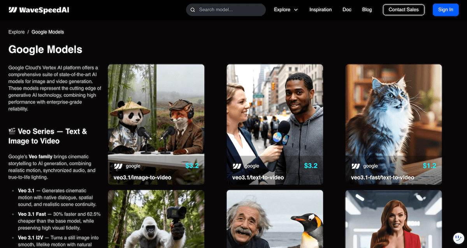Click the veo3.1/image-to-video title
This screenshot has width=467, height=248.
142,178
